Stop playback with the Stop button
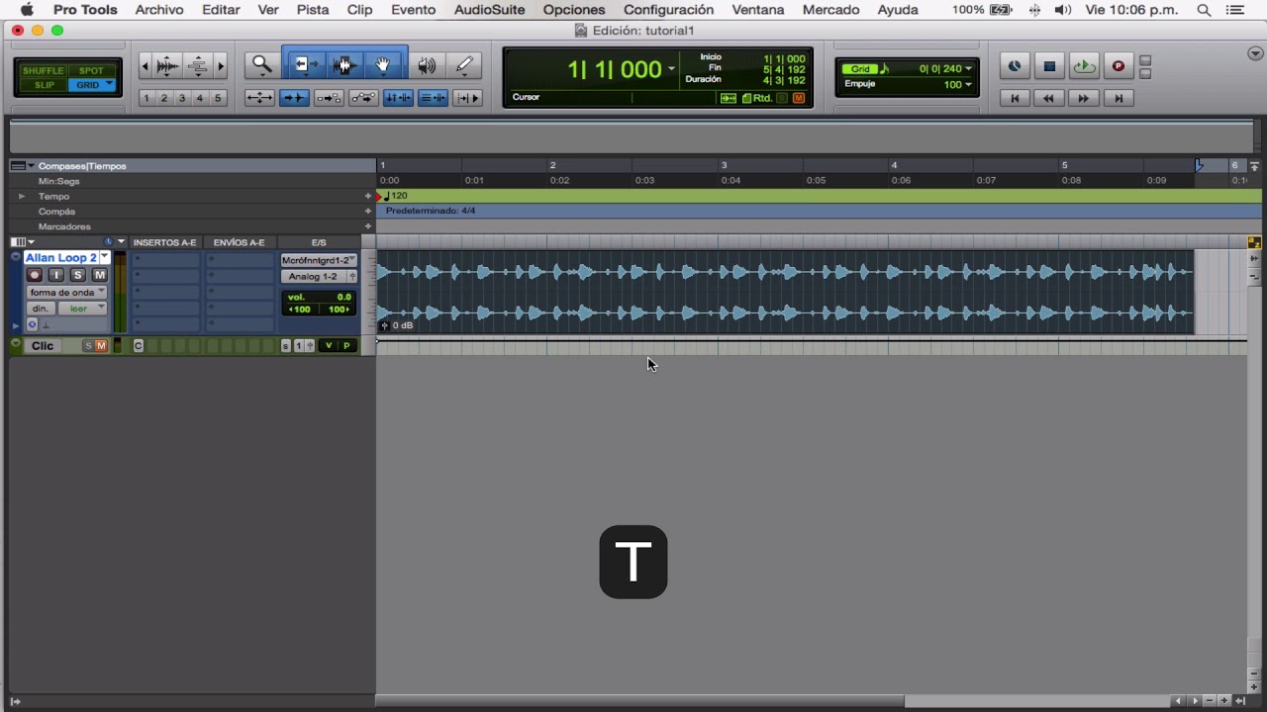 pos(1049,66)
